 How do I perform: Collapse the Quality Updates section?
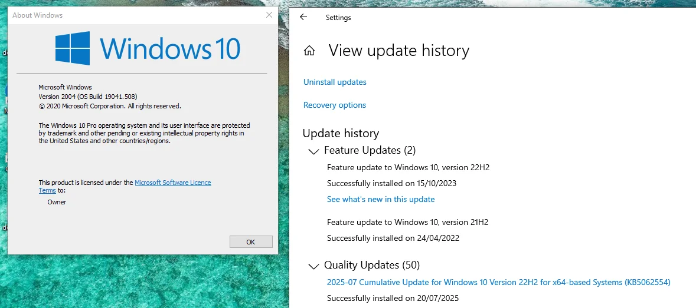coord(313,266)
